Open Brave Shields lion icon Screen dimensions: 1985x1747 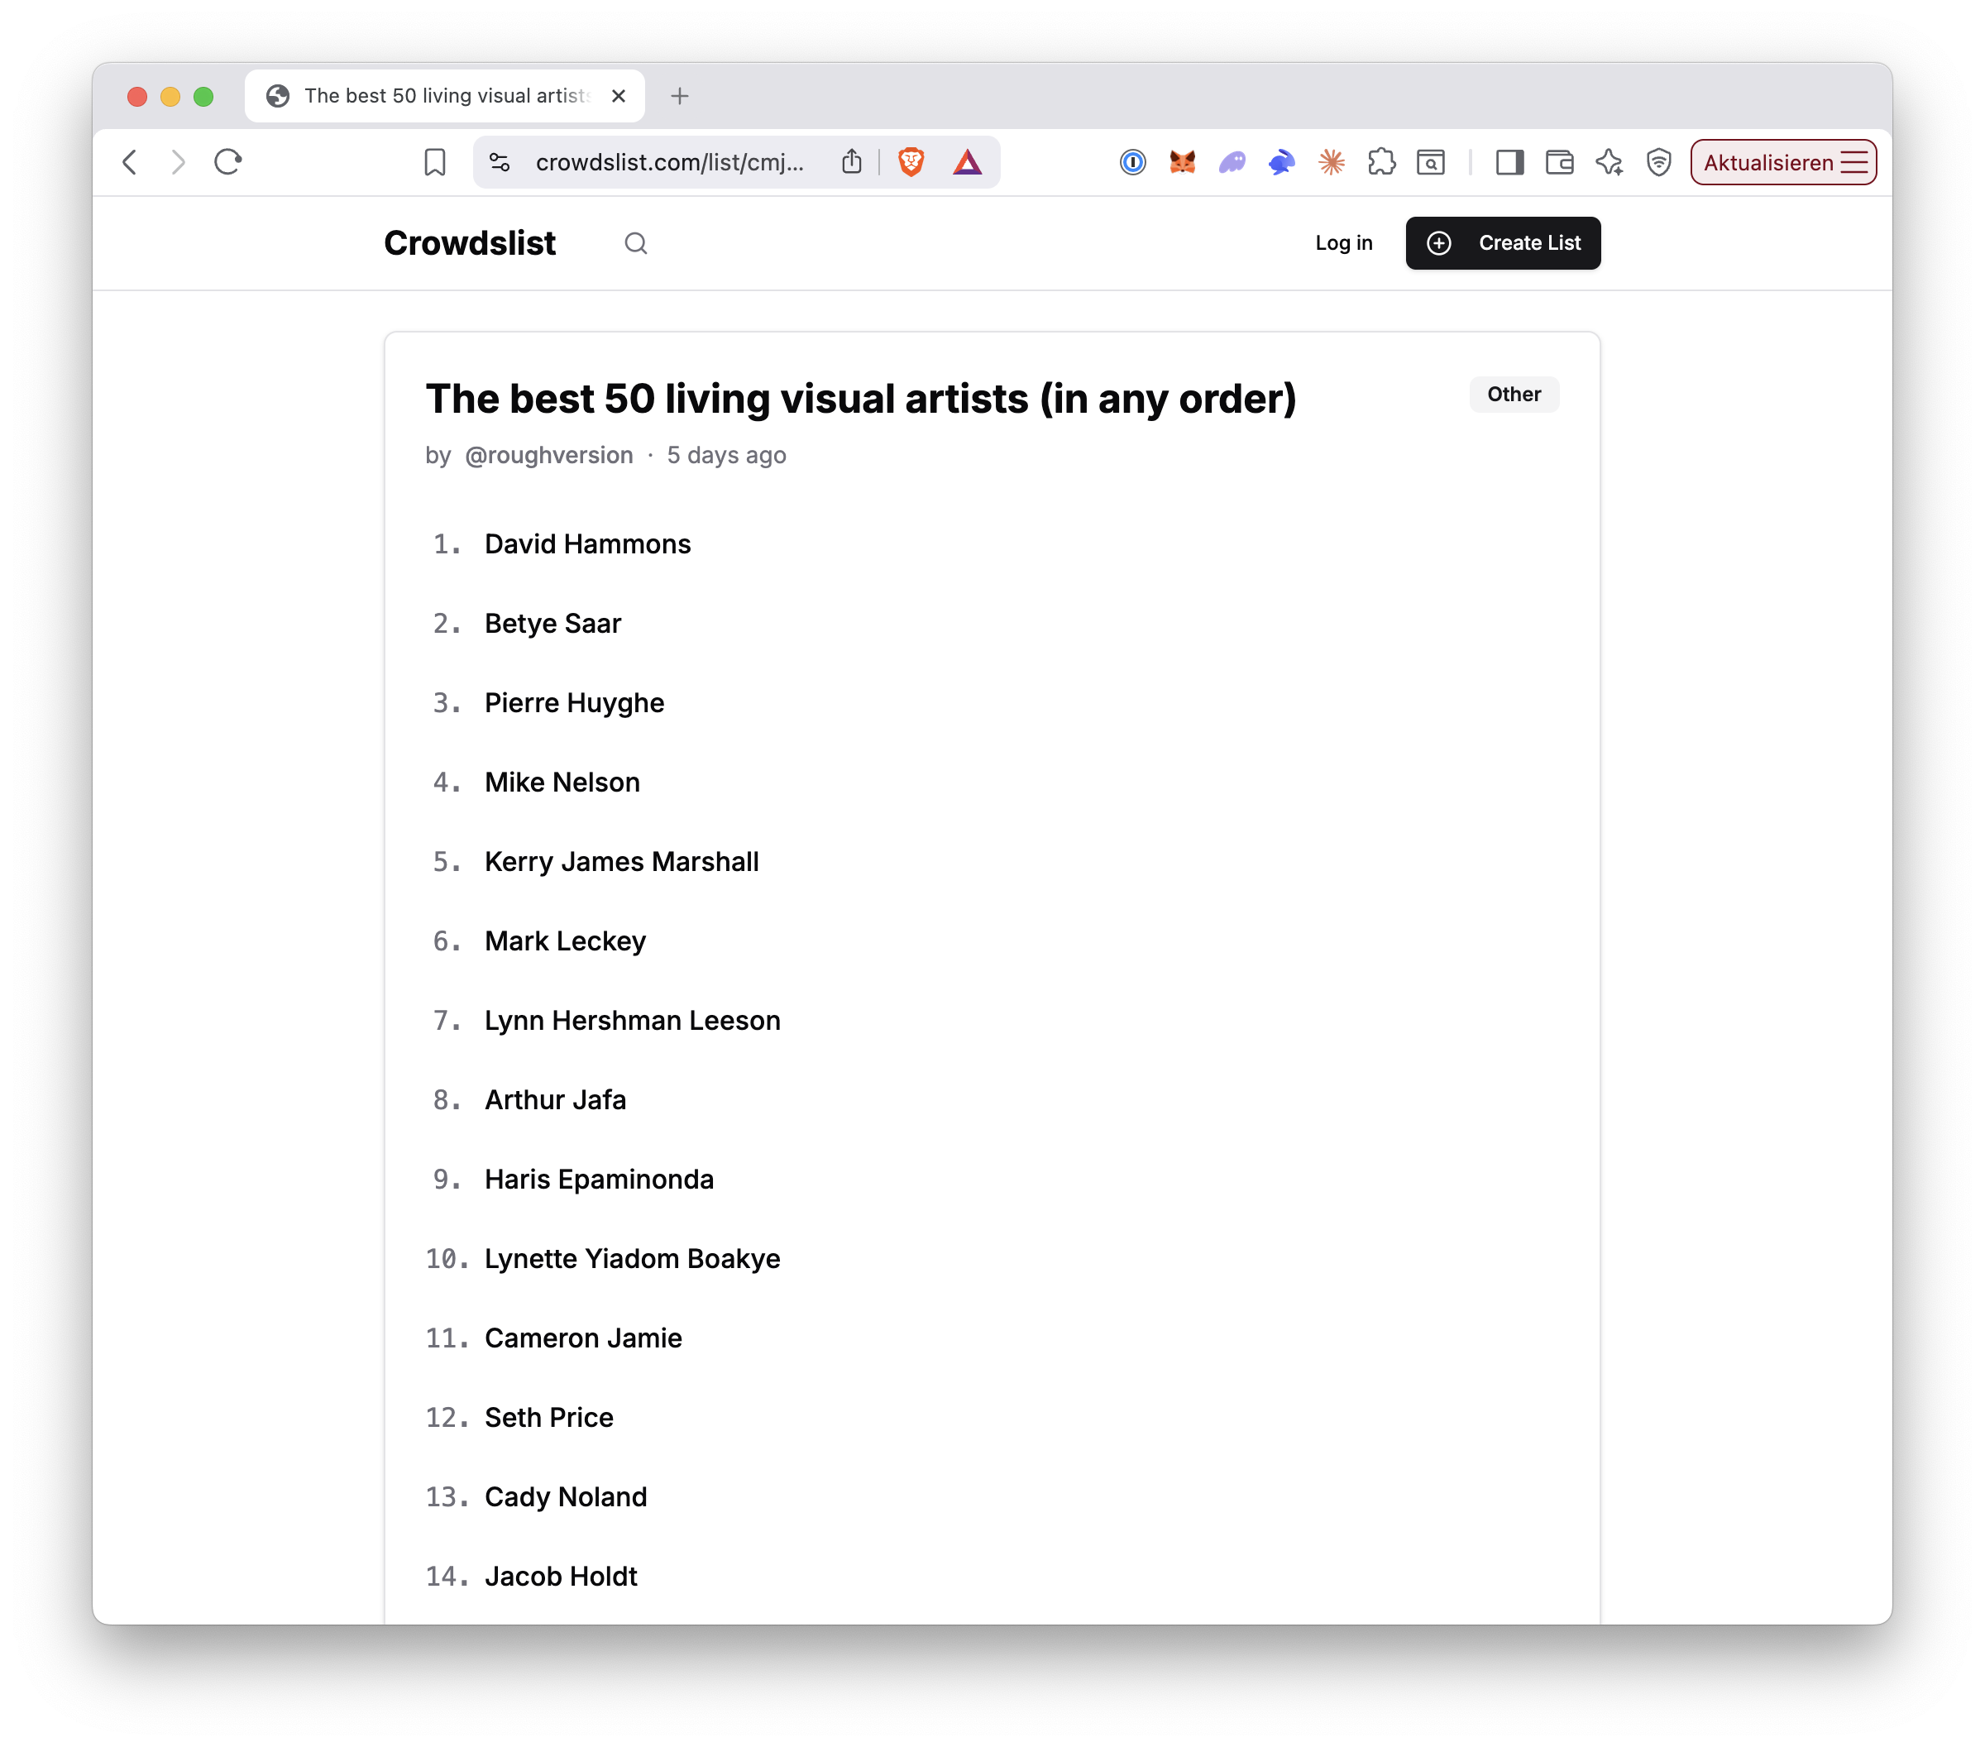910,162
